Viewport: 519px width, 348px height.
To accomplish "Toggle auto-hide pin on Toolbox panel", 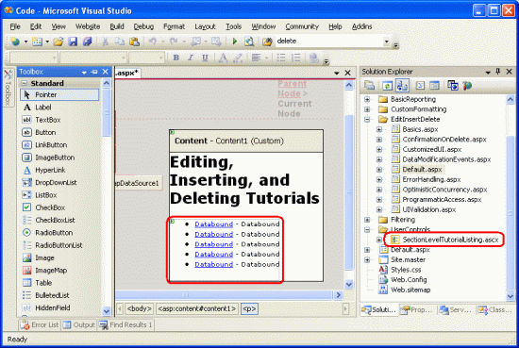I will [94, 72].
